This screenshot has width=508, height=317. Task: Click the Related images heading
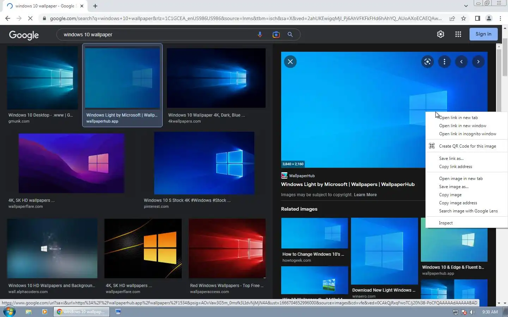[x=299, y=209]
